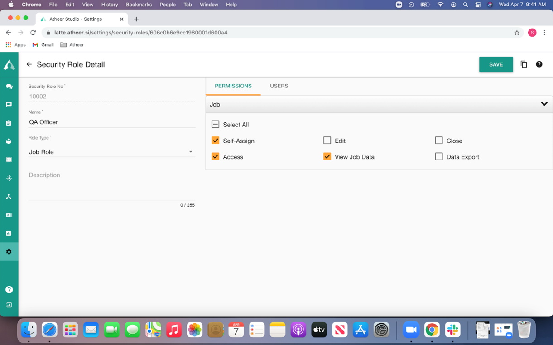Switch to the Users tab

279,86
